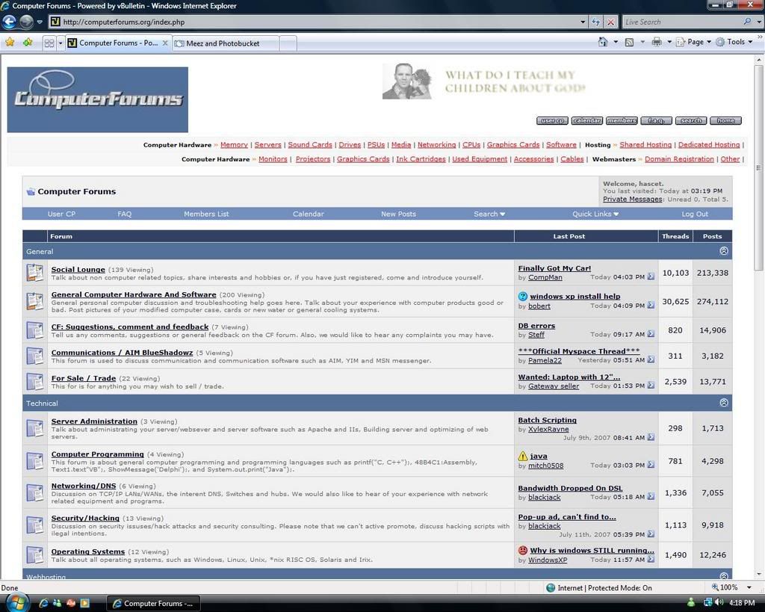
Task: Click the folder icon beside the Computer Forums heading
Action: (x=31, y=191)
